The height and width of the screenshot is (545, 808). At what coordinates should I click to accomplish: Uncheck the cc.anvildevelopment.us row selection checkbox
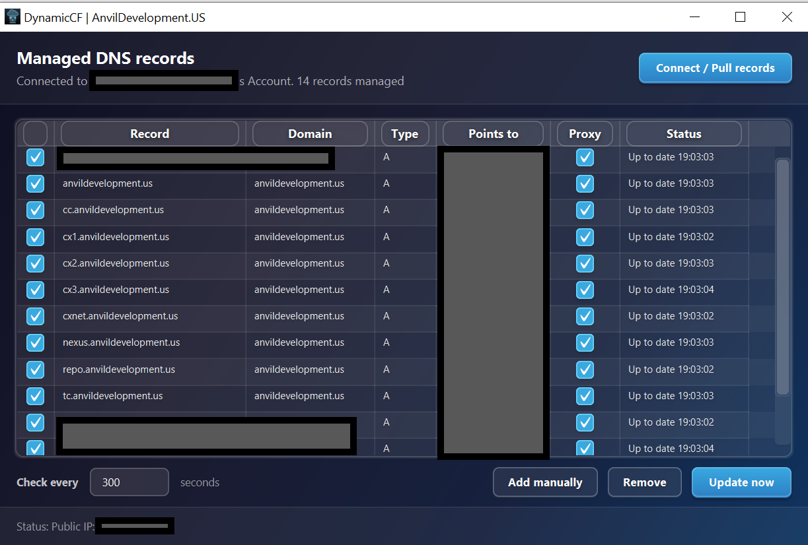[35, 210]
